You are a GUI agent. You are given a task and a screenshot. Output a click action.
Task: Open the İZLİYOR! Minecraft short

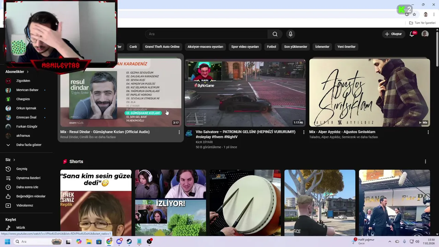pos(170,203)
